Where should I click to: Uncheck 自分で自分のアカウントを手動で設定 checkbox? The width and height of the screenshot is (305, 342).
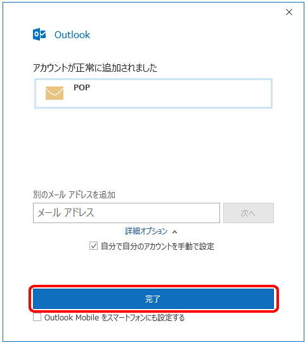pos(94,246)
